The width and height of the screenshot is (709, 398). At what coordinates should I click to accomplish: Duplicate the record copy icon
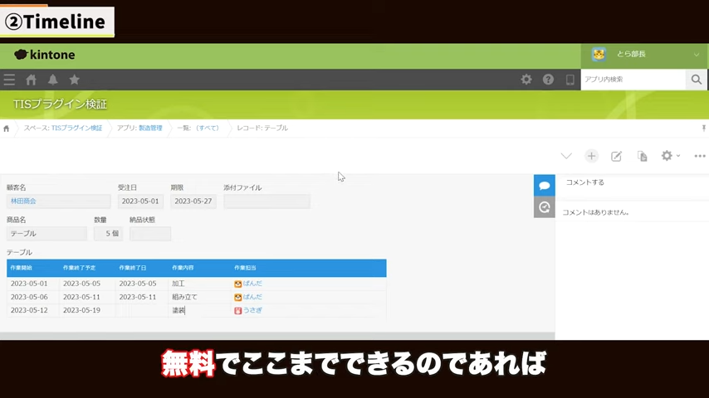click(642, 157)
